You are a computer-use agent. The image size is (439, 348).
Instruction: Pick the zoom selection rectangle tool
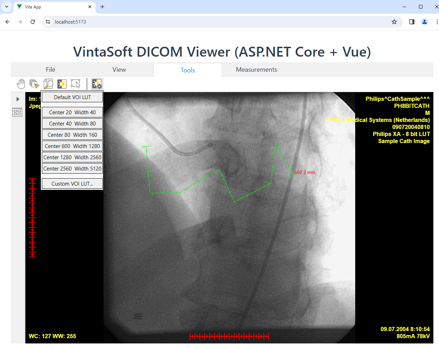coord(76,84)
